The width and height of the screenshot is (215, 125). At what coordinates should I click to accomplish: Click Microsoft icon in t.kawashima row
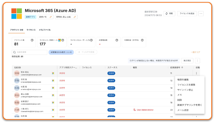pyautogui.click(x=53, y=110)
